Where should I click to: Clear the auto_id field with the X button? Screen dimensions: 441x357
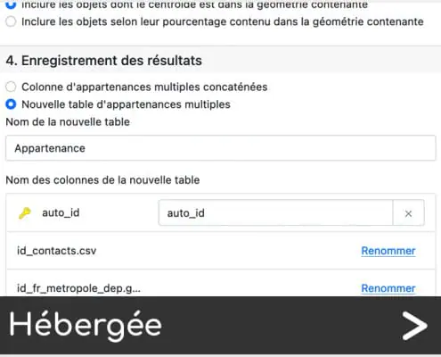point(408,213)
